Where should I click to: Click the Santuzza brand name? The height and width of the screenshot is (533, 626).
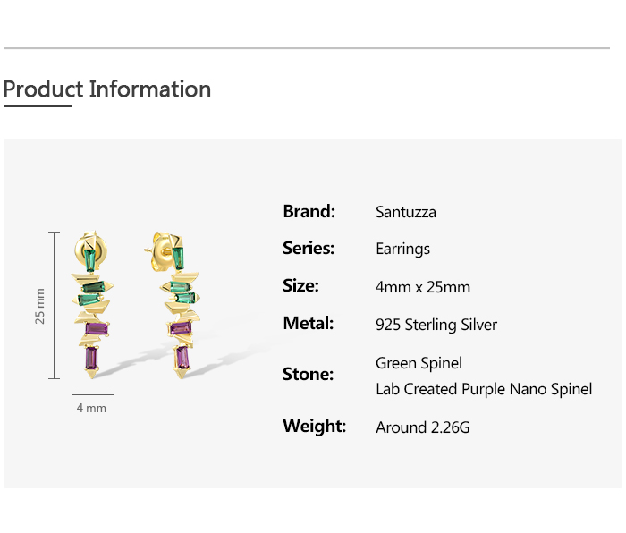coord(406,213)
